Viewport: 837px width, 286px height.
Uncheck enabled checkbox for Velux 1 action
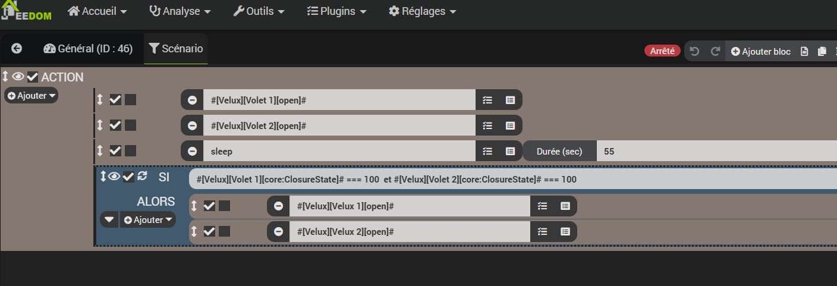pyautogui.click(x=209, y=206)
